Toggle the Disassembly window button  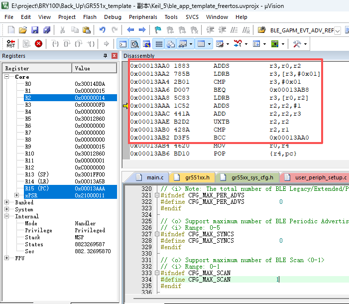click(134, 44)
